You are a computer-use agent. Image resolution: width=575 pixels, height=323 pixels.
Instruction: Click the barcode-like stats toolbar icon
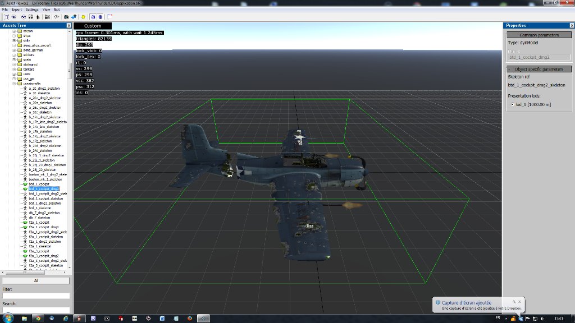[x=47, y=17]
